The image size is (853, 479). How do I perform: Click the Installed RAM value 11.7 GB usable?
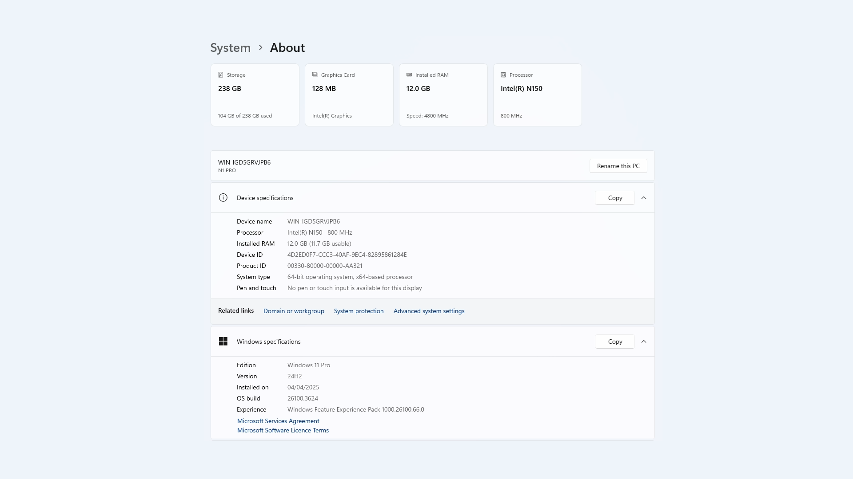pyautogui.click(x=319, y=243)
